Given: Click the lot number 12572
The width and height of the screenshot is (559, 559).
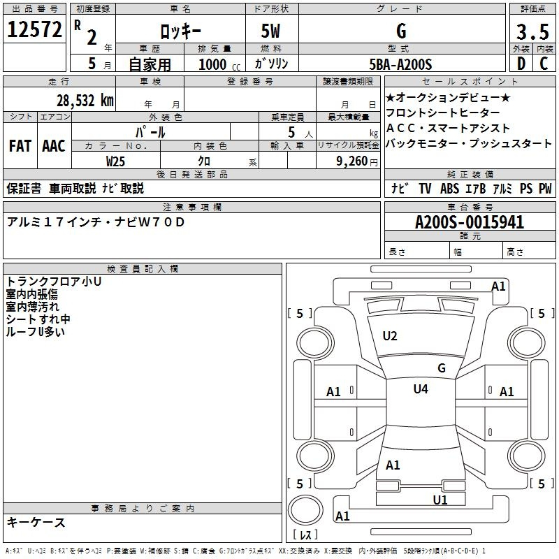Looking at the screenshot, I should coord(34,29).
